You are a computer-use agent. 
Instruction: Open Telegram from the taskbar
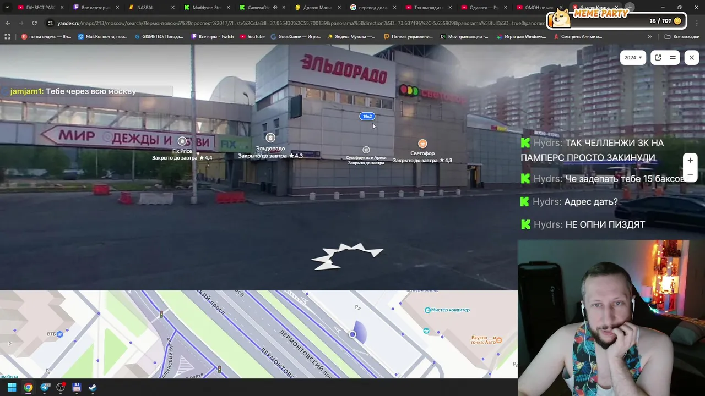point(45,387)
